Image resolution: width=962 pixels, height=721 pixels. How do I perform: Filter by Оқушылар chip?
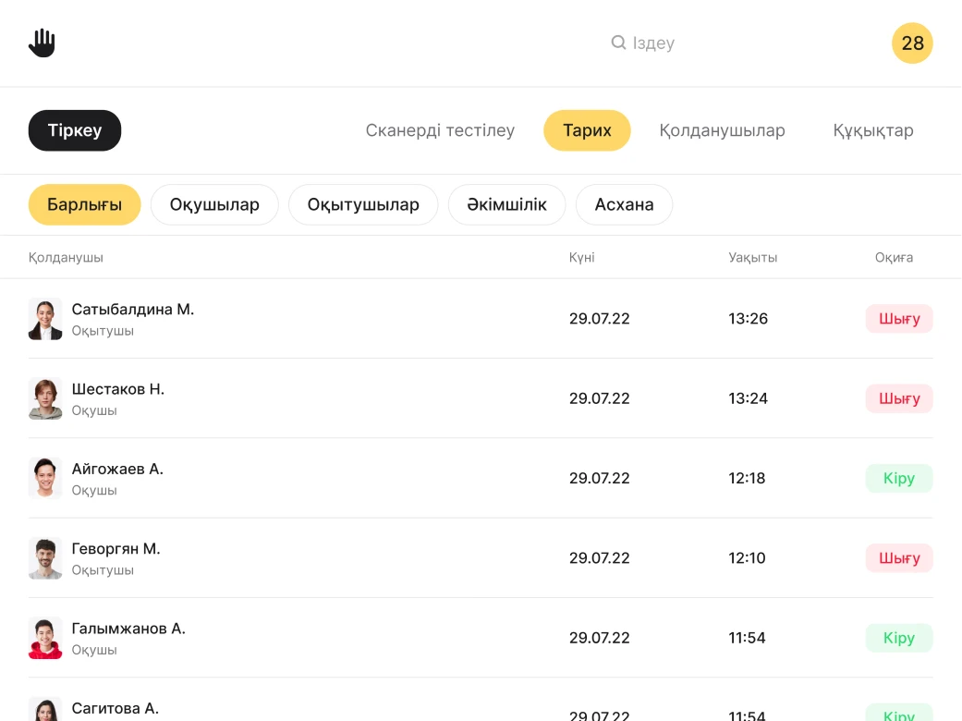coord(214,204)
